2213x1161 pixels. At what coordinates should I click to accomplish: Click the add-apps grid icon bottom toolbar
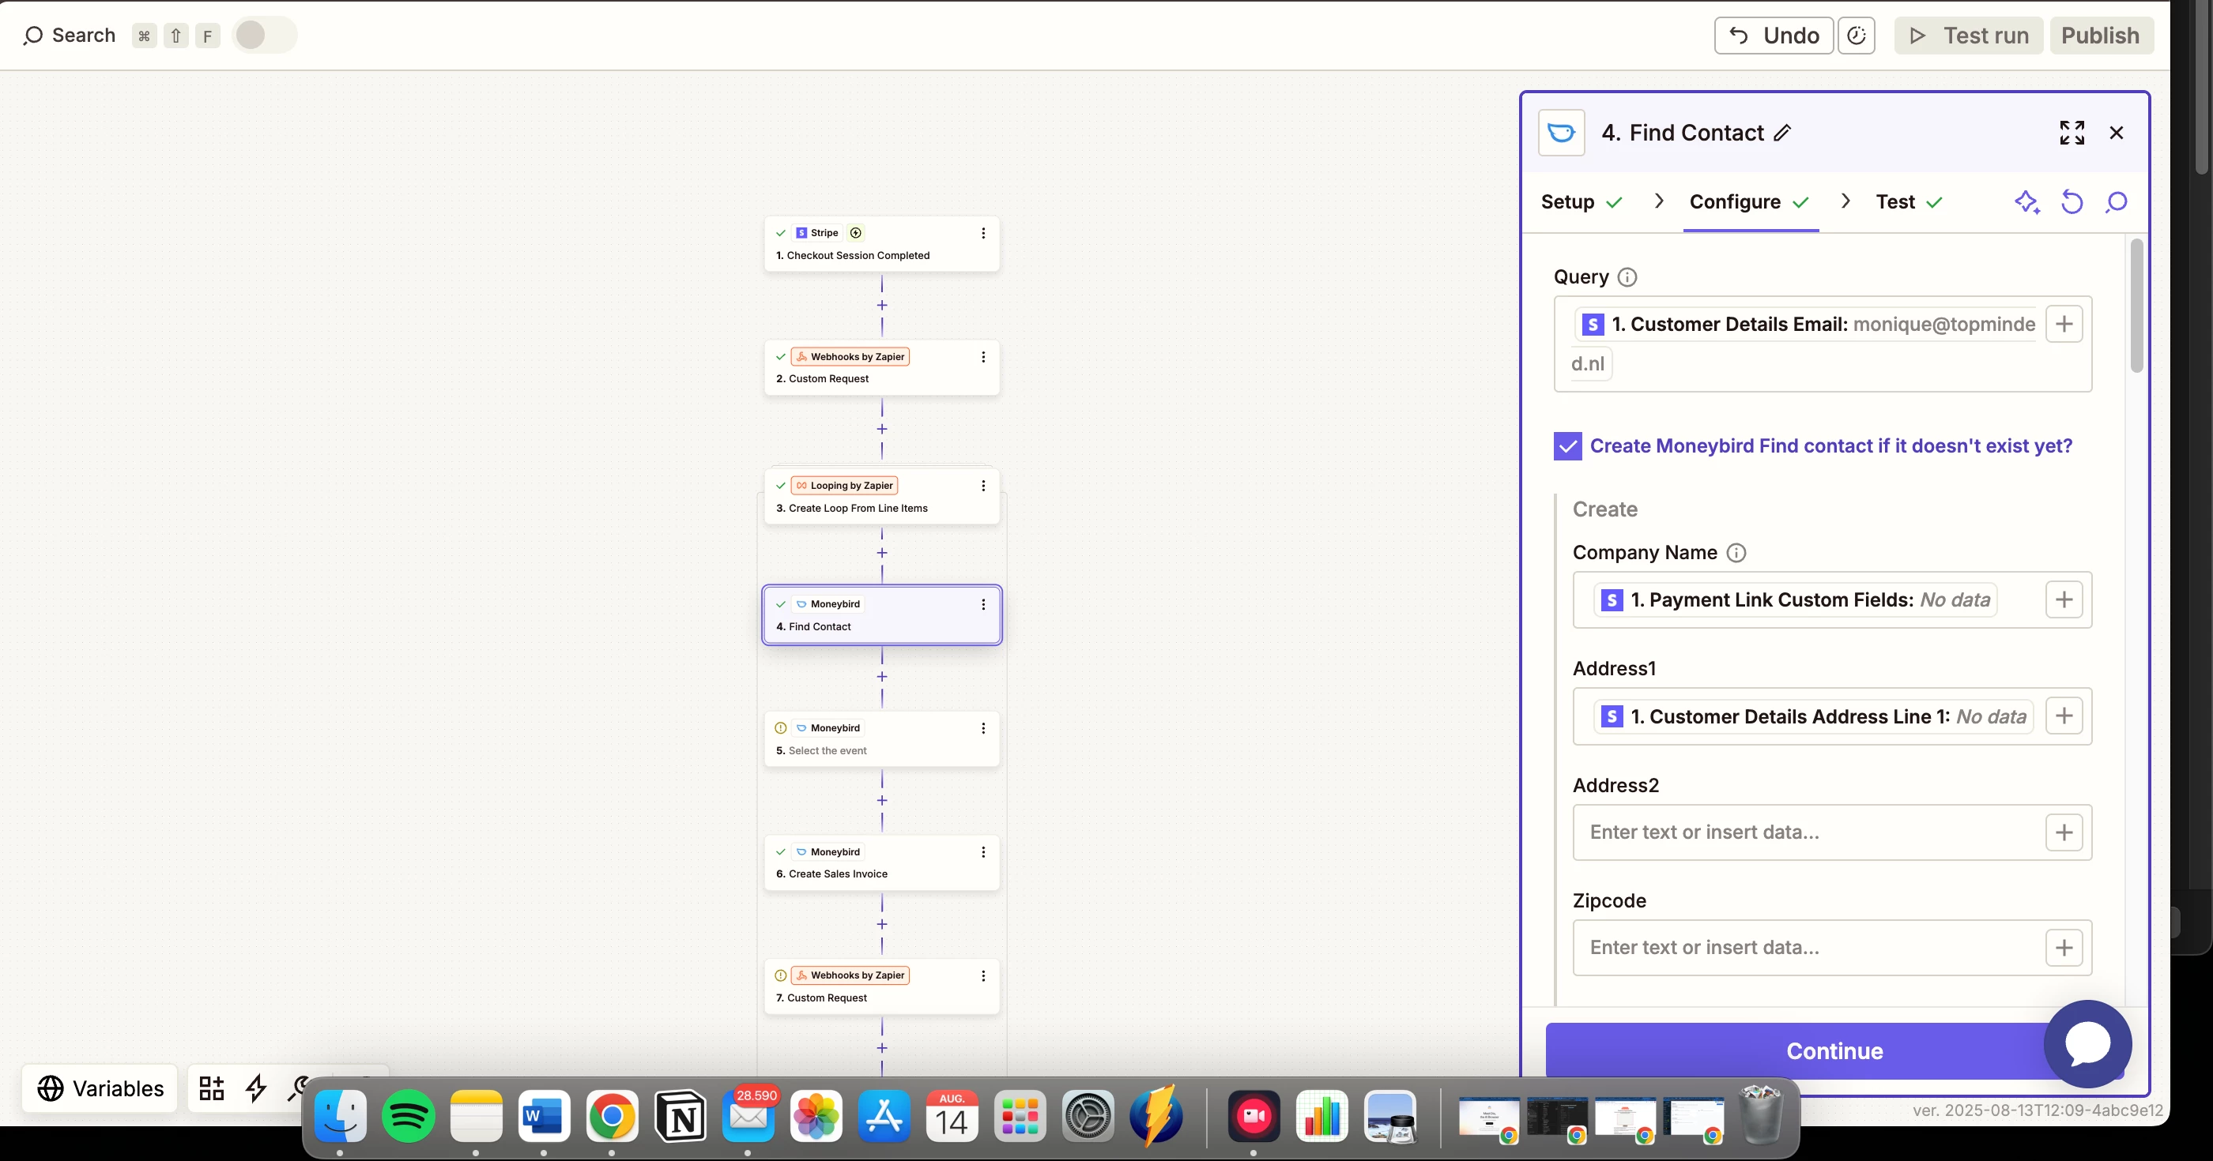(211, 1088)
